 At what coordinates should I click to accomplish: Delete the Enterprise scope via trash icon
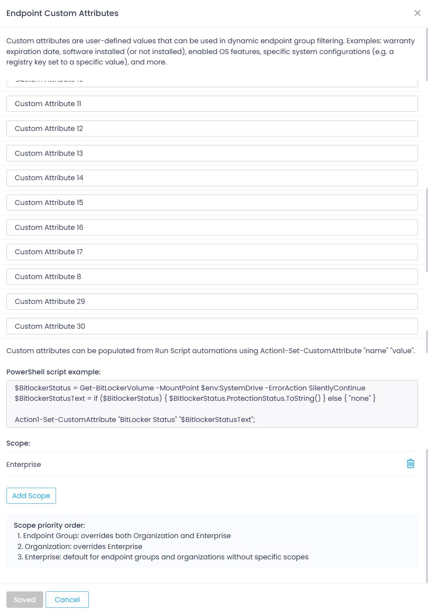click(x=410, y=464)
